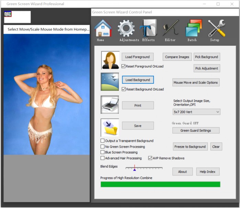
Task: Click Progress of High Resolution Combine label
Action: pyautogui.click(x=126, y=178)
